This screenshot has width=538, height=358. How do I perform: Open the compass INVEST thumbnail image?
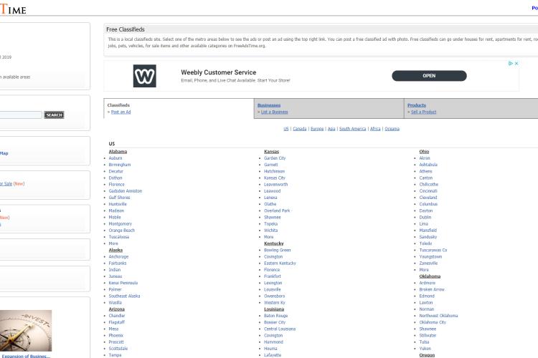tap(26, 331)
